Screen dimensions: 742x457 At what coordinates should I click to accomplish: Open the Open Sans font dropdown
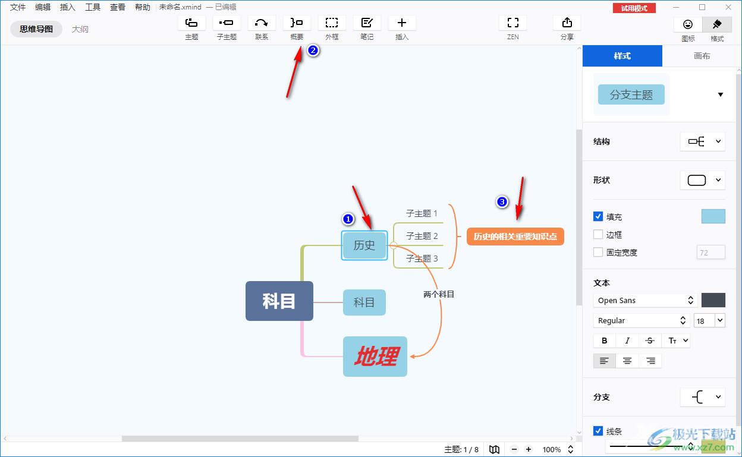[644, 300]
